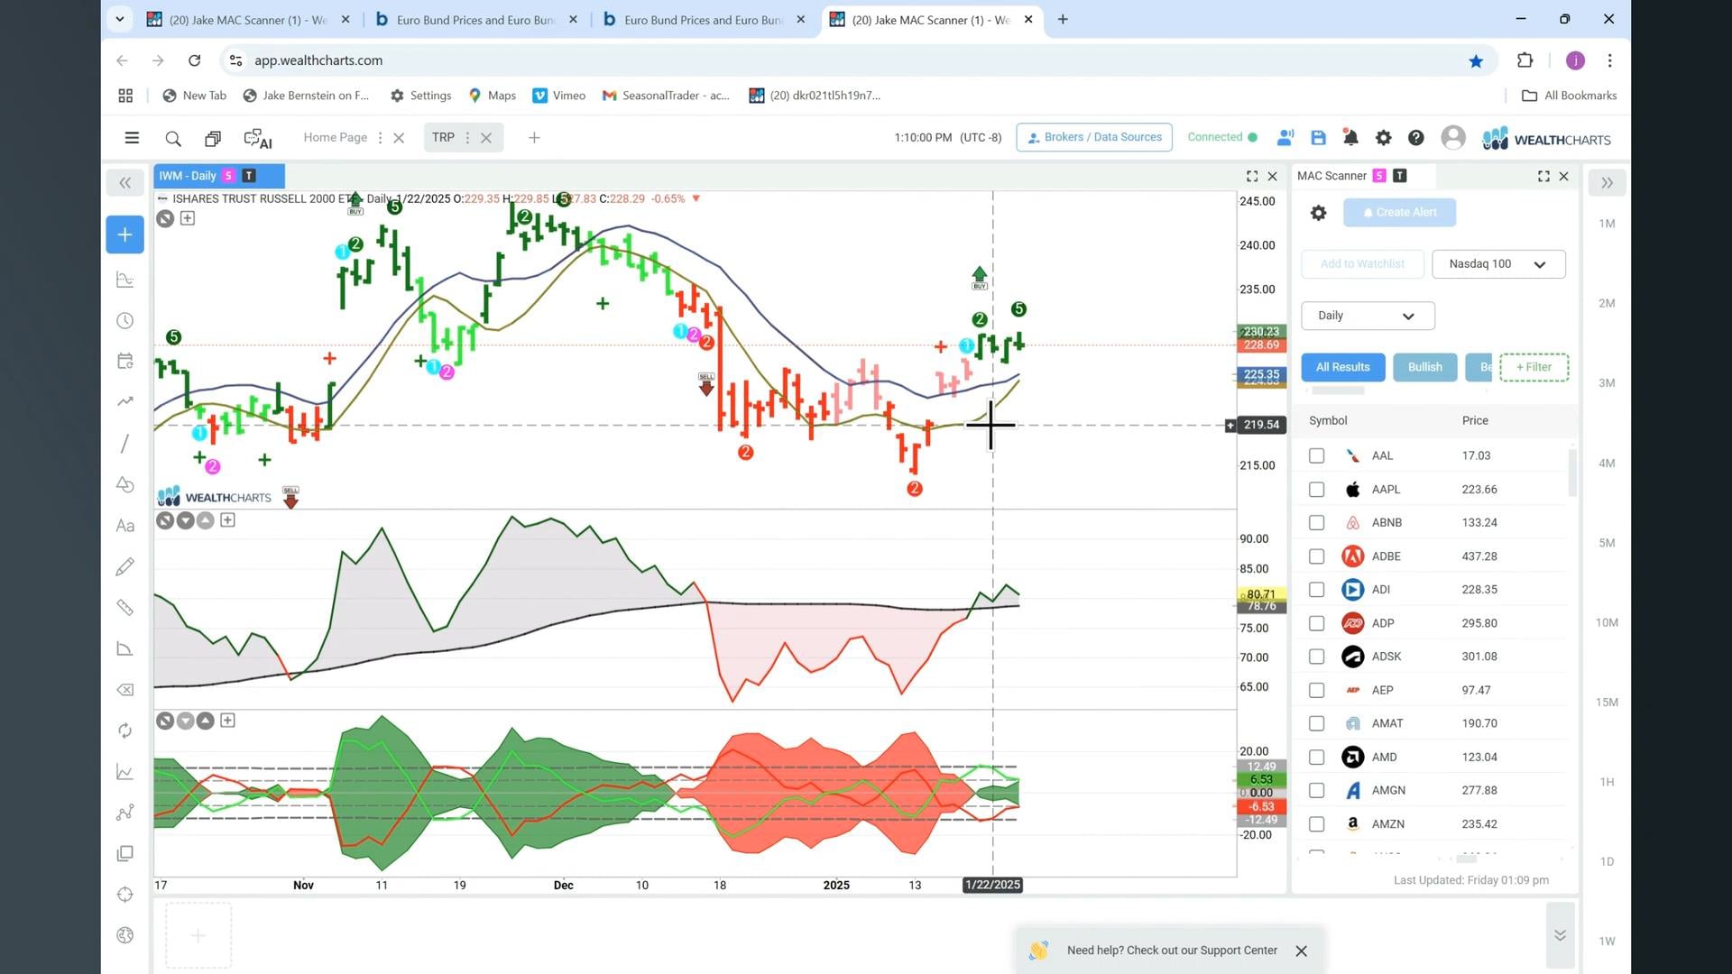Select the TRP workspace tab

443,137
